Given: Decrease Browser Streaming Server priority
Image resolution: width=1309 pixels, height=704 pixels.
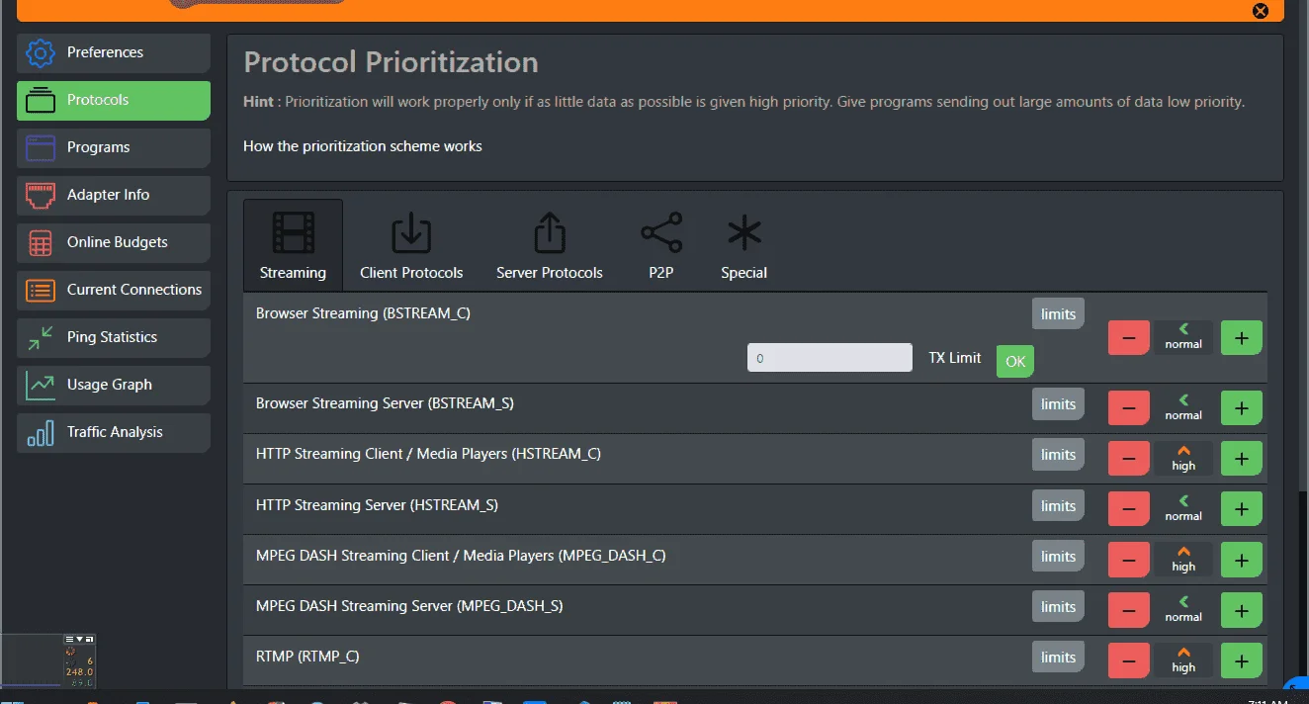Looking at the screenshot, I should [1129, 408].
